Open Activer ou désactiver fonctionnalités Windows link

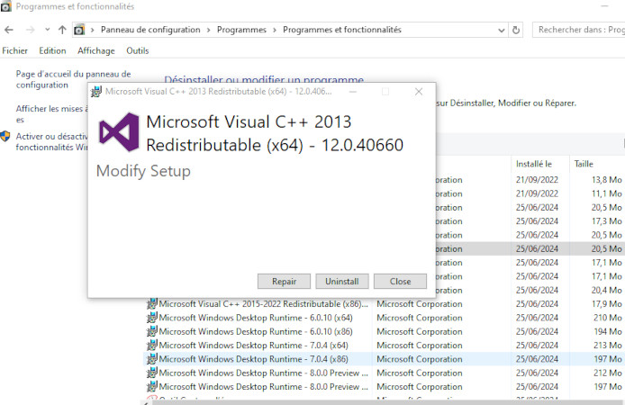tap(52, 142)
